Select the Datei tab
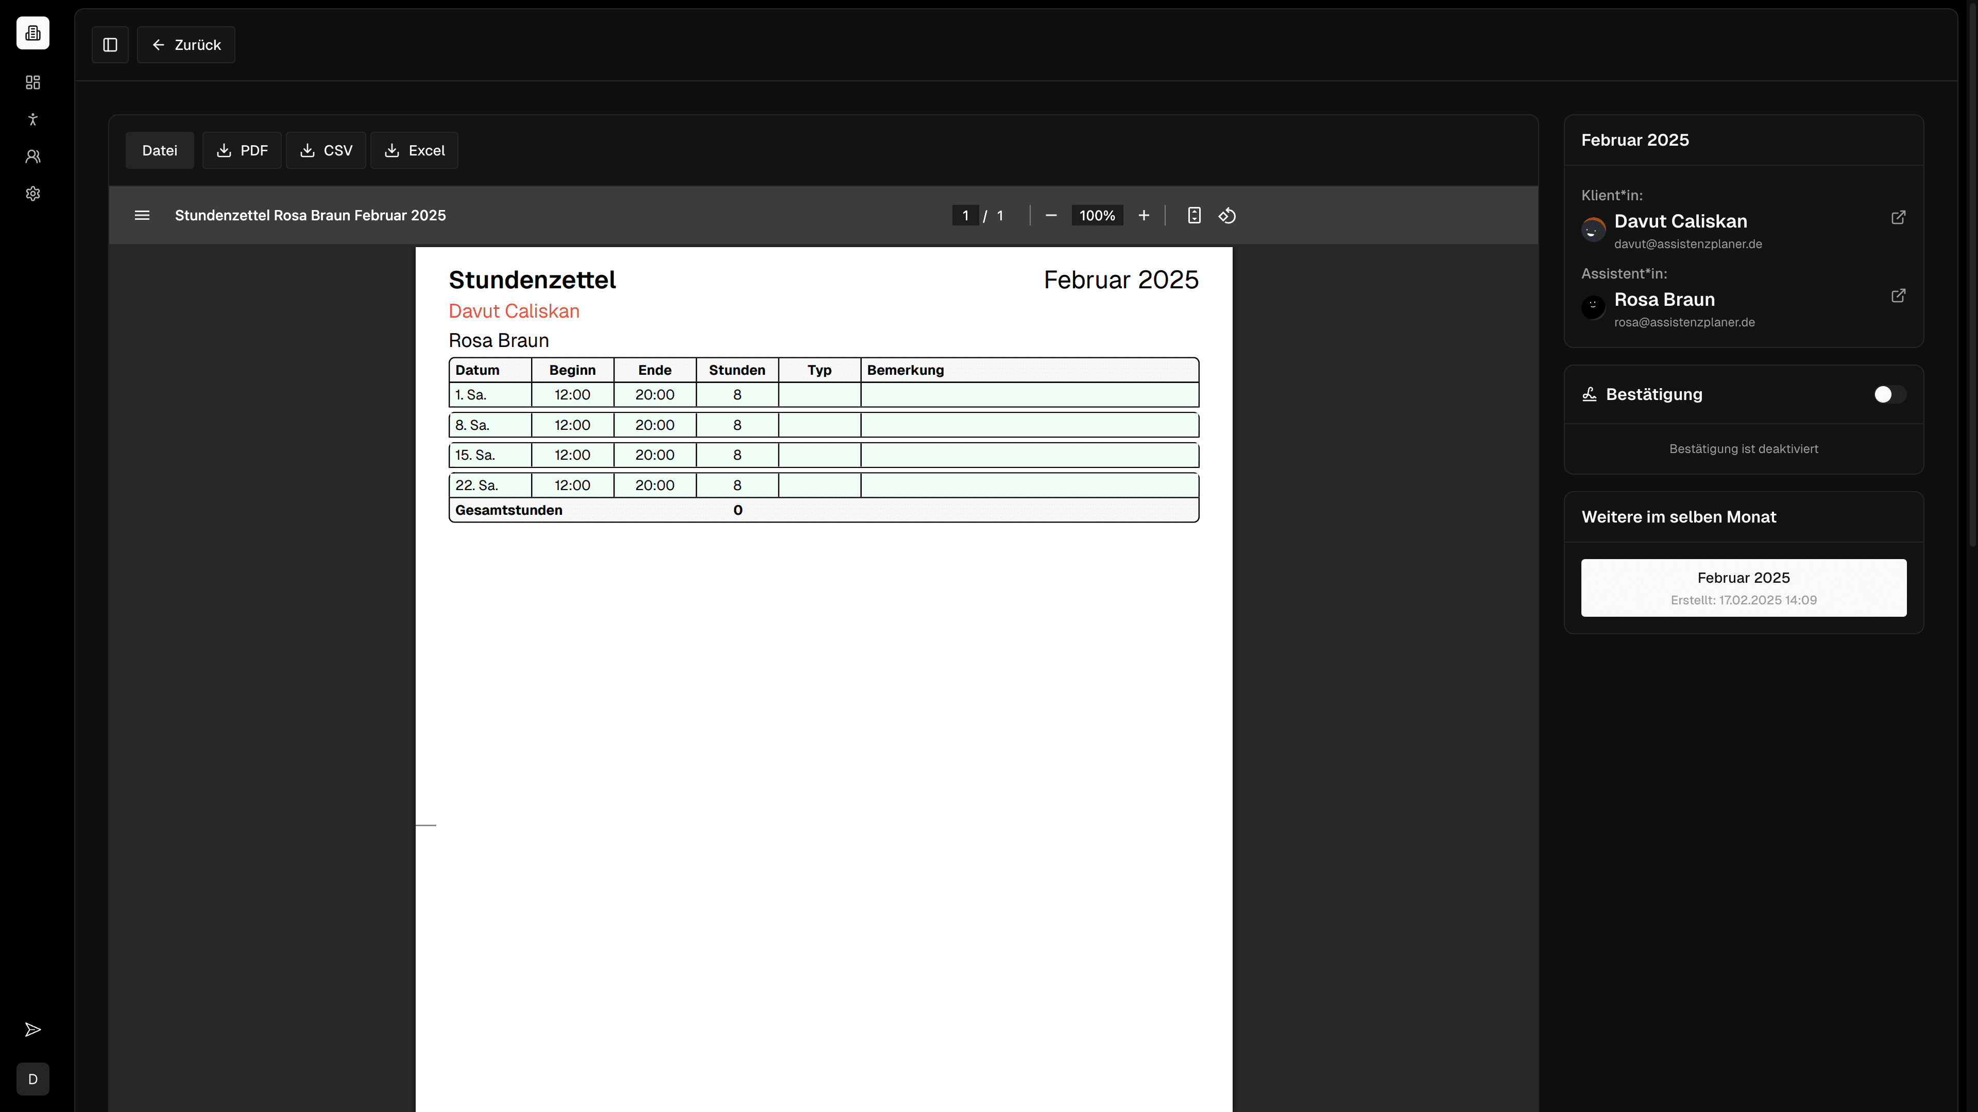 160,150
